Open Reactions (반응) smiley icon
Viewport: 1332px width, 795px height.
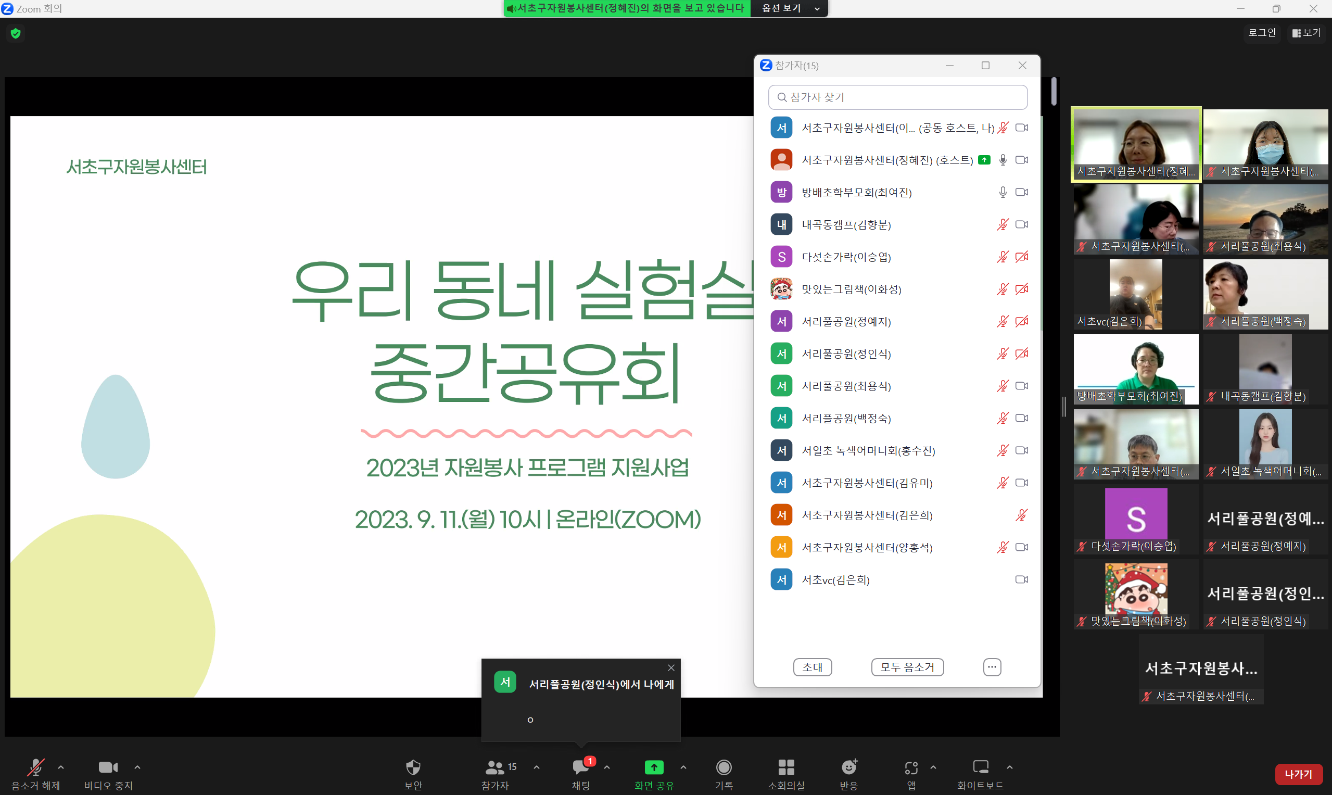(849, 768)
